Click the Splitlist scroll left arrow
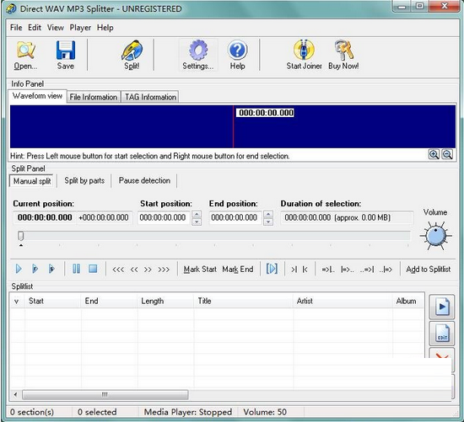The image size is (464, 422). tap(15, 395)
